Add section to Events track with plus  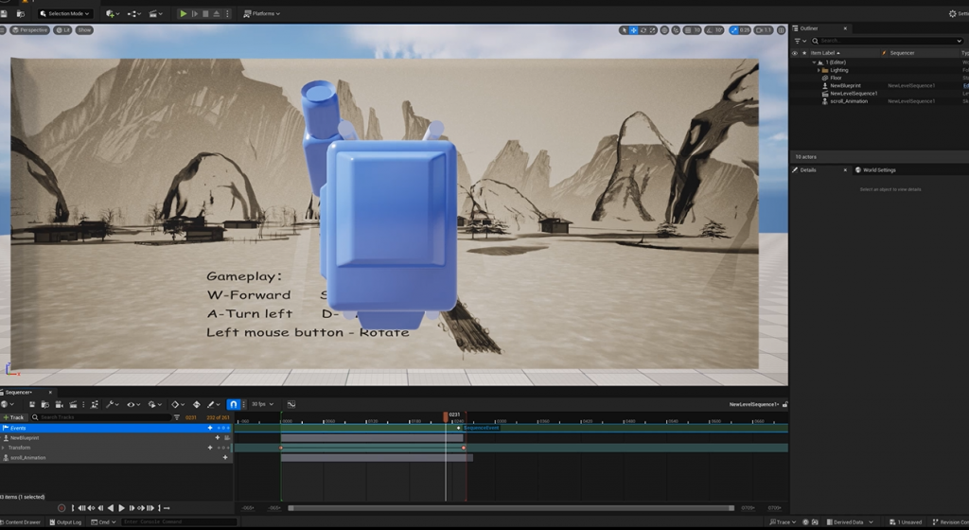pos(210,428)
